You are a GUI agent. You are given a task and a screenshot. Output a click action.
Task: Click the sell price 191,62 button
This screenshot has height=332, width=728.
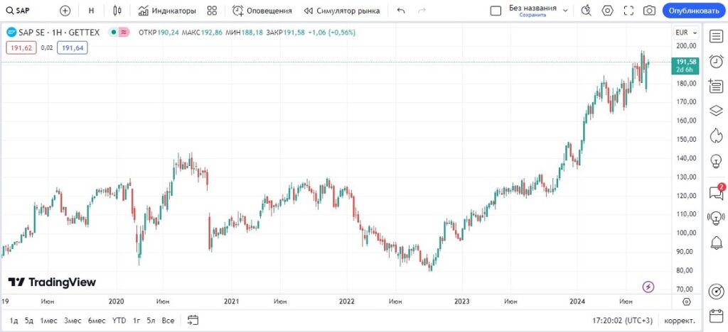coord(21,48)
